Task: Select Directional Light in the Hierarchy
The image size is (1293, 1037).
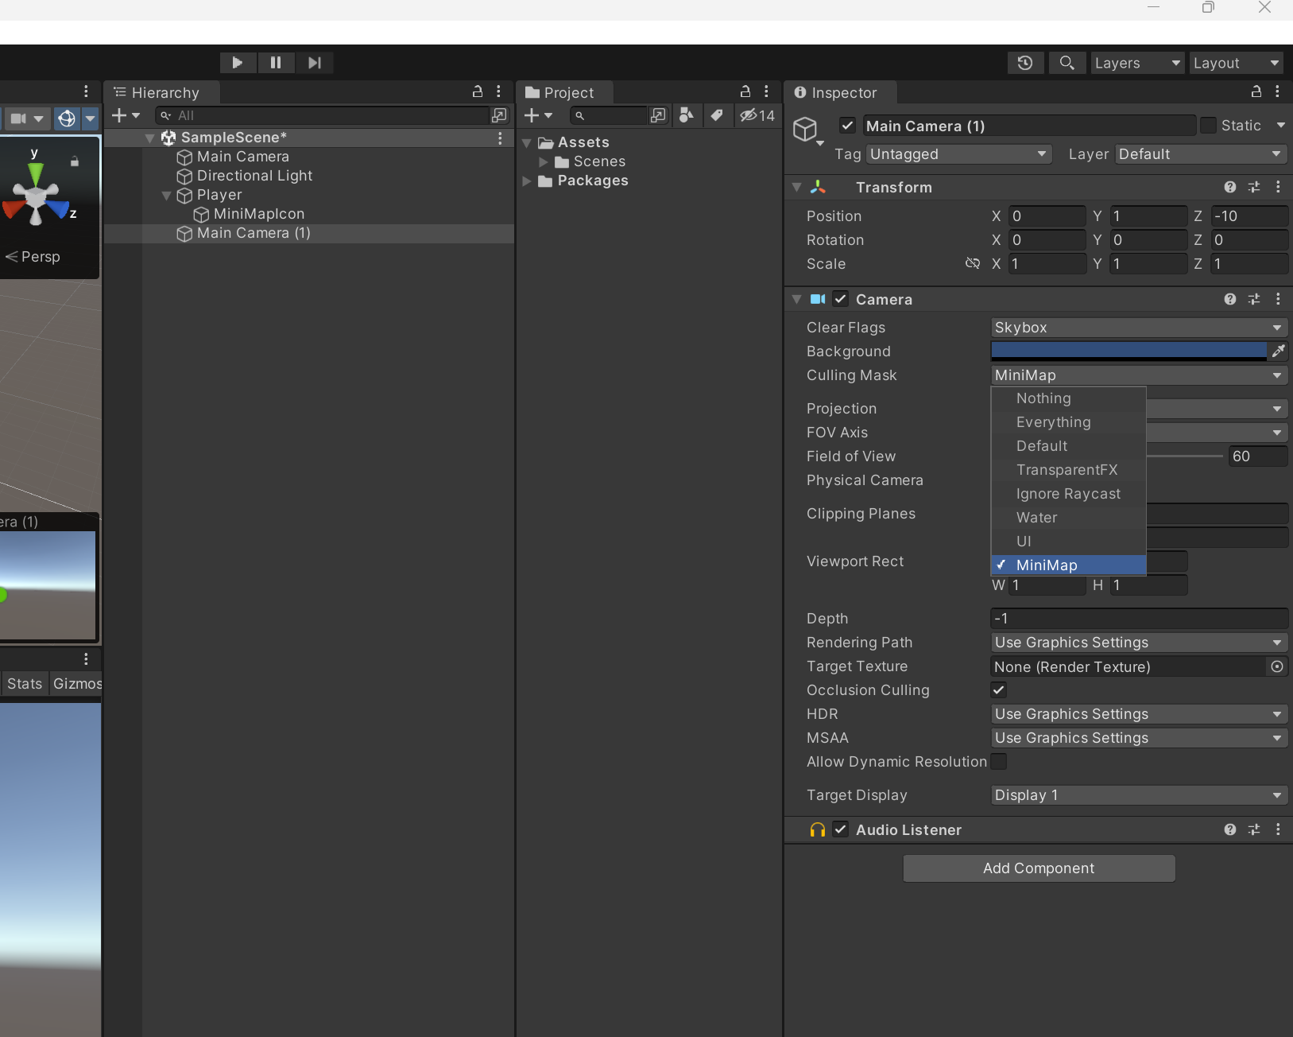Action: 254,176
